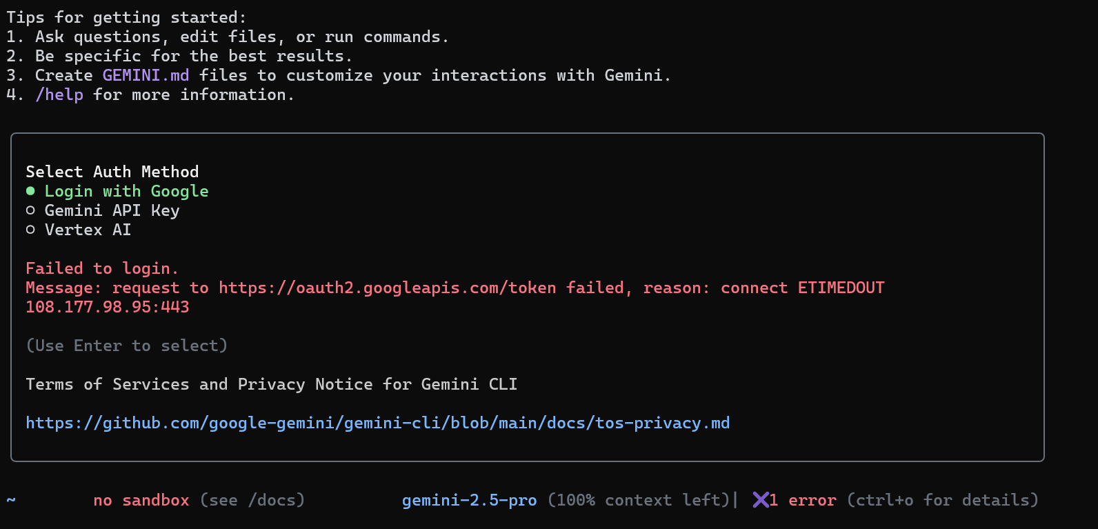Choose the Login with Google option label

pos(126,191)
